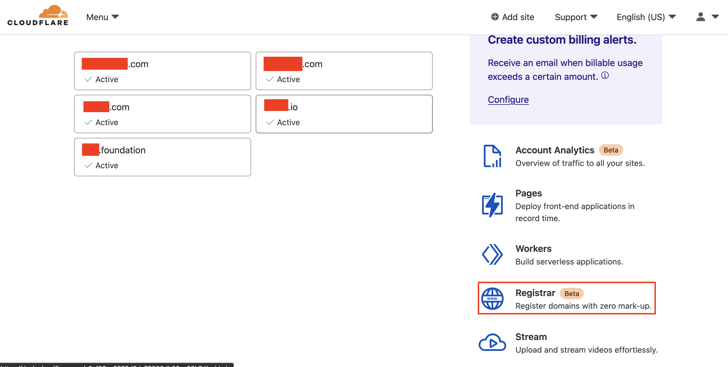This screenshot has height=367, width=728.
Task: Click the green checkmark on .io card
Action: pyautogui.click(x=270, y=123)
